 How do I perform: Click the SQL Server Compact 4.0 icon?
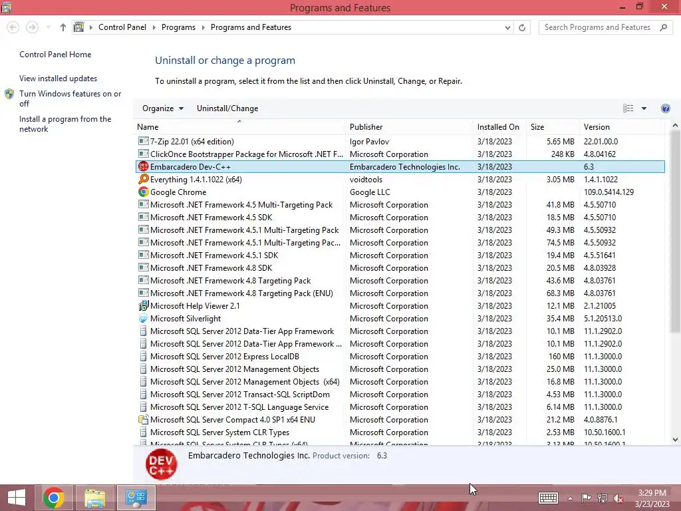coord(144,419)
